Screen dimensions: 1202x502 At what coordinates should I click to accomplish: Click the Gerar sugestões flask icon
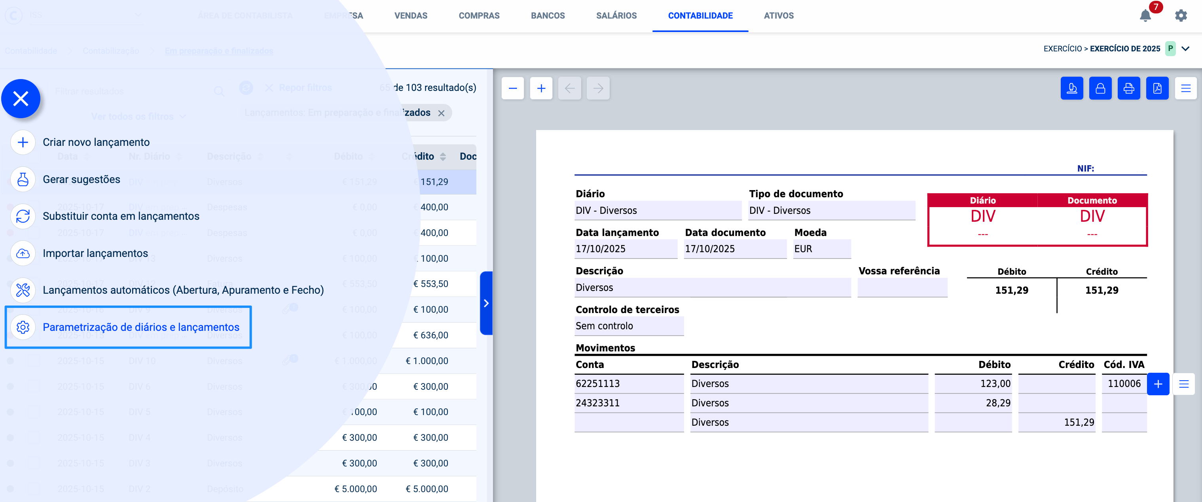click(23, 179)
